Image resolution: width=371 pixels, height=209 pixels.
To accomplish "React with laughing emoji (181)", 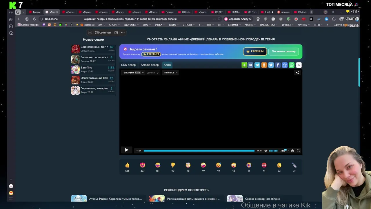I will pyautogui.click(x=158, y=165).
